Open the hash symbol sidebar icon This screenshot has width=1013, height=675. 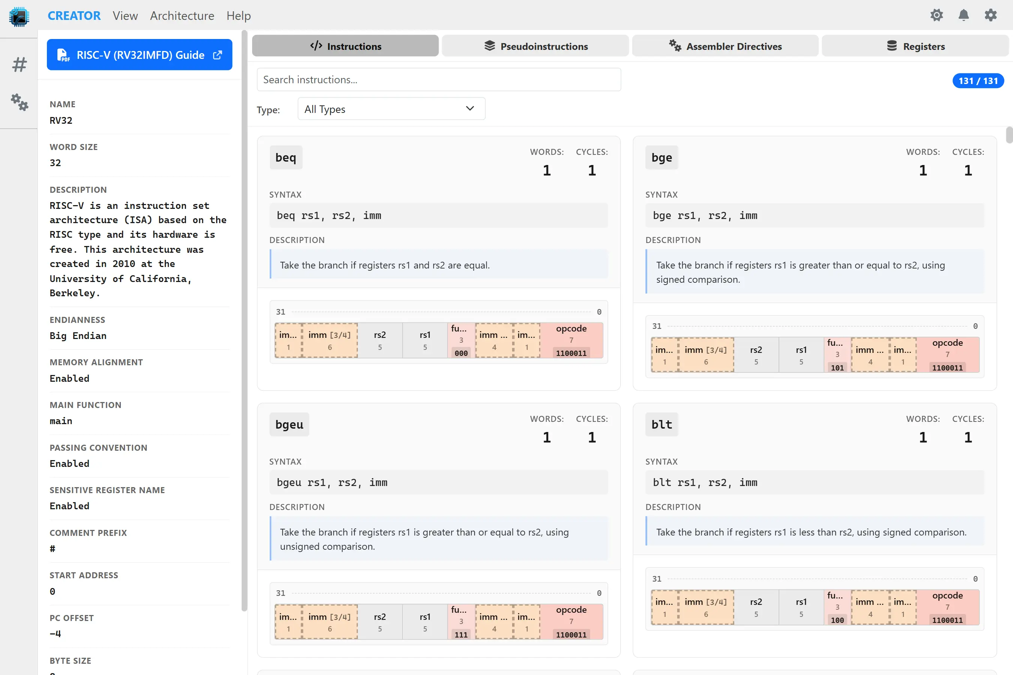pyautogui.click(x=19, y=64)
